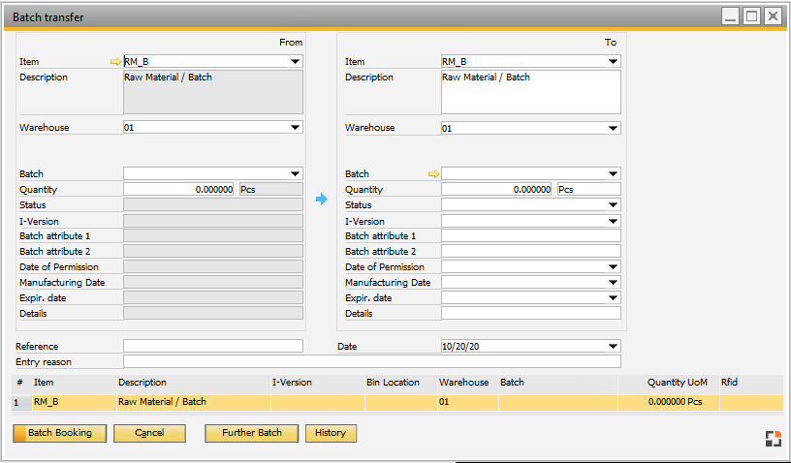The image size is (791, 463).
Task: Open the History button
Action: coord(331,433)
